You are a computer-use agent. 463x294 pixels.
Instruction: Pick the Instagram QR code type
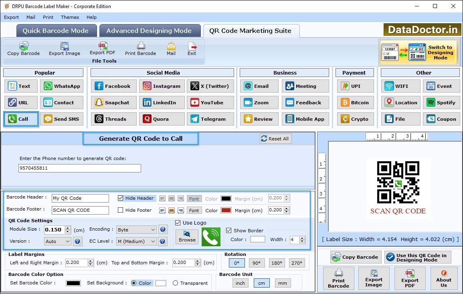tap(162, 86)
